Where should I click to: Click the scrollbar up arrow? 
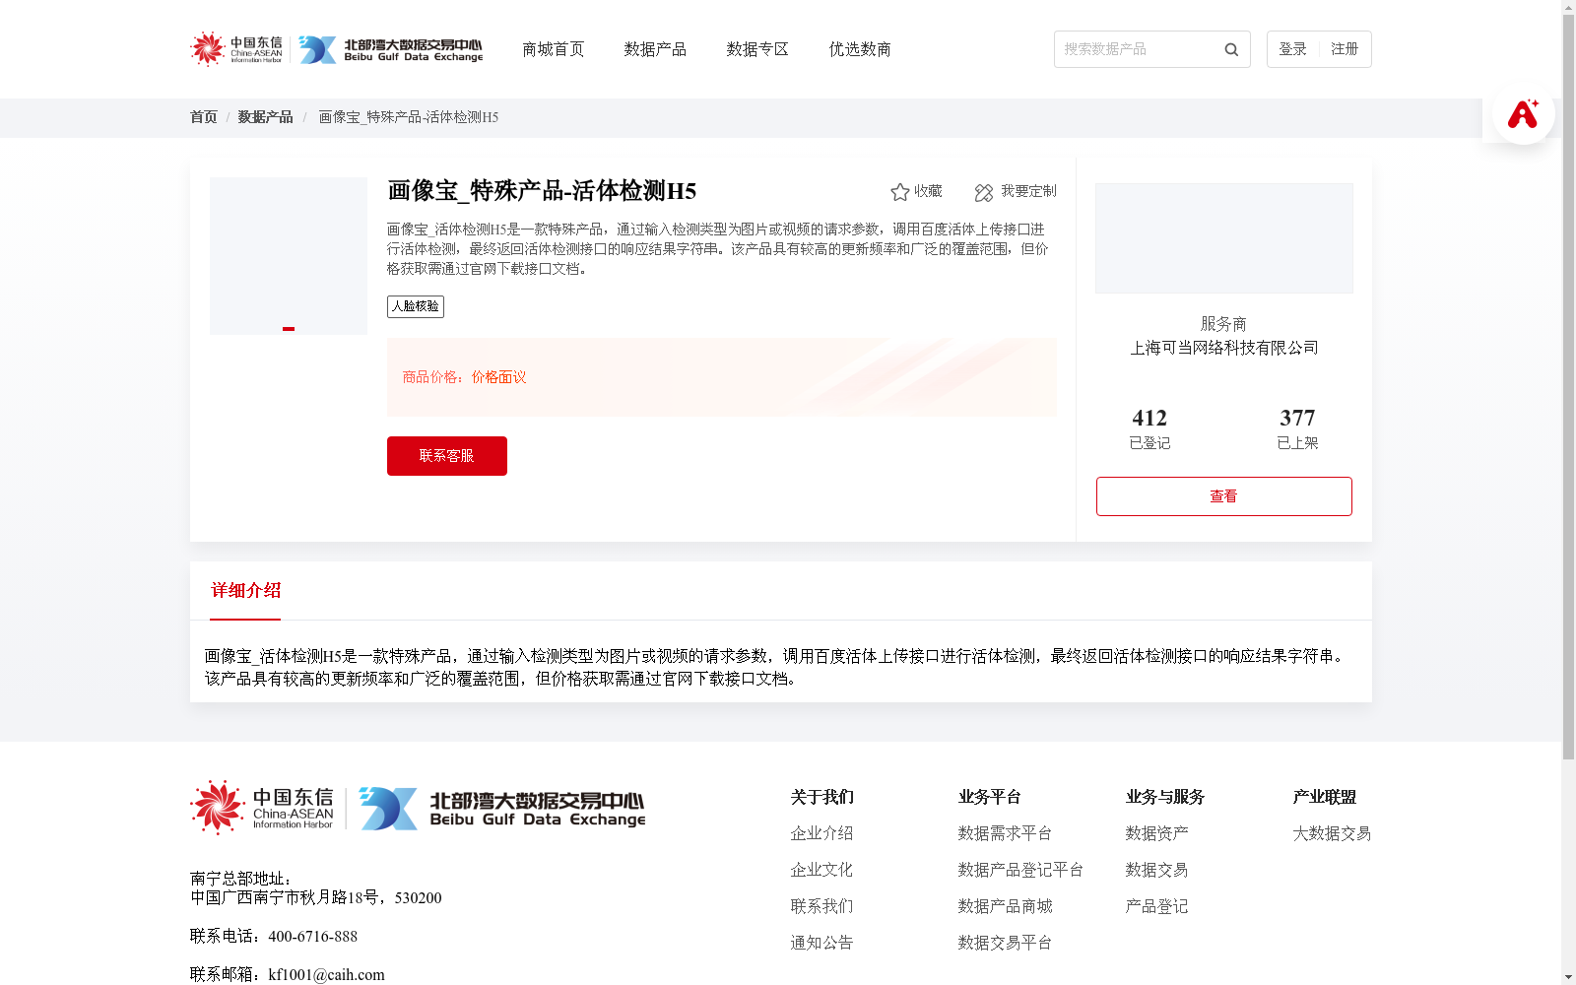point(1568,7)
